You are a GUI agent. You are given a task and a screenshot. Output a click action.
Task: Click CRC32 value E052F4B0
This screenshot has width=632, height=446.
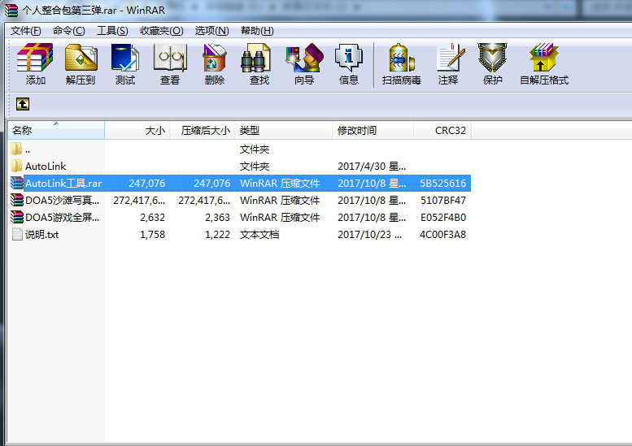[443, 218]
